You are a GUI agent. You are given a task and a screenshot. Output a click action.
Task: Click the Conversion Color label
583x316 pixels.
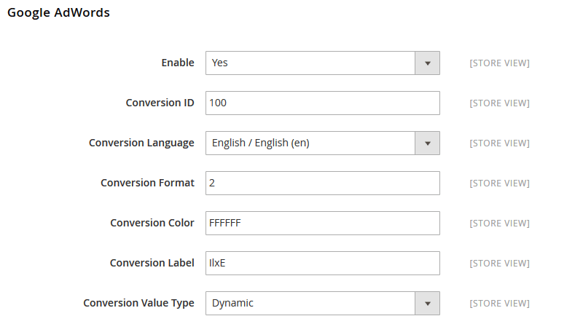click(152, 224)
